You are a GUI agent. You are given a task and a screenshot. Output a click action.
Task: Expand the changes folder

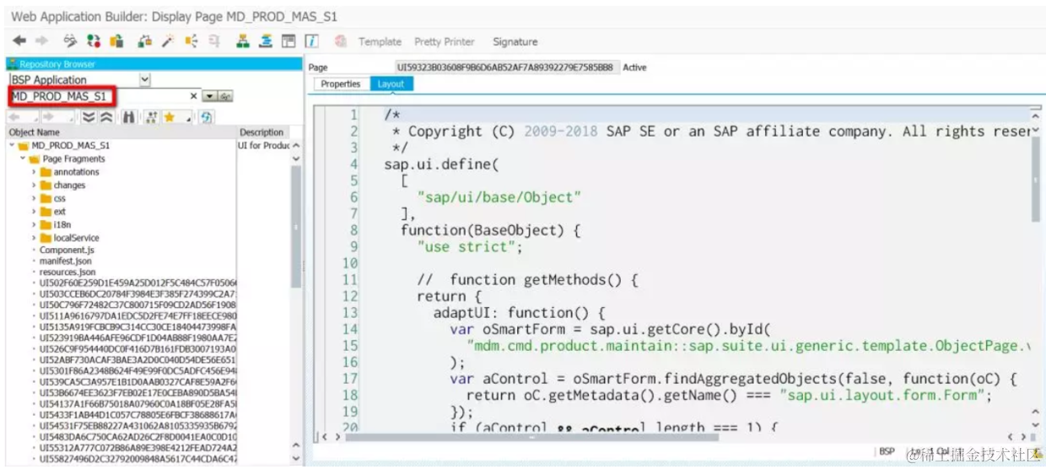[35, 186]
